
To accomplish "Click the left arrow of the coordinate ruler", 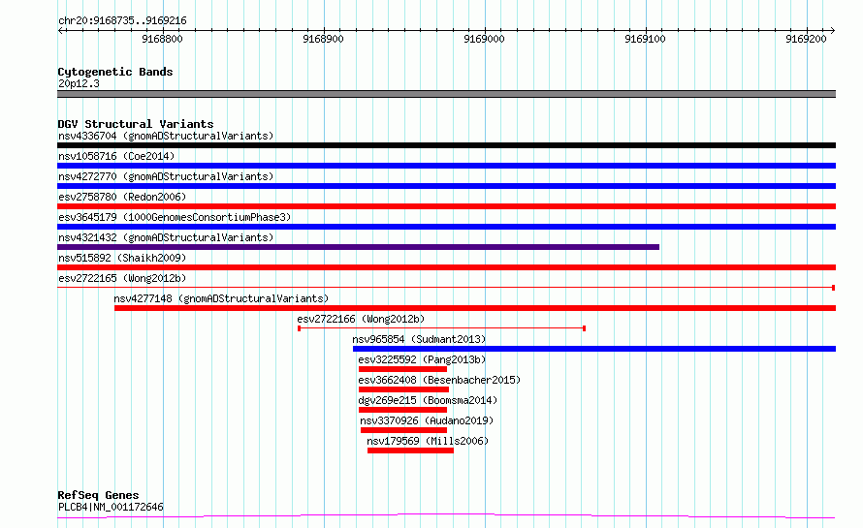I will pos(60,30).
